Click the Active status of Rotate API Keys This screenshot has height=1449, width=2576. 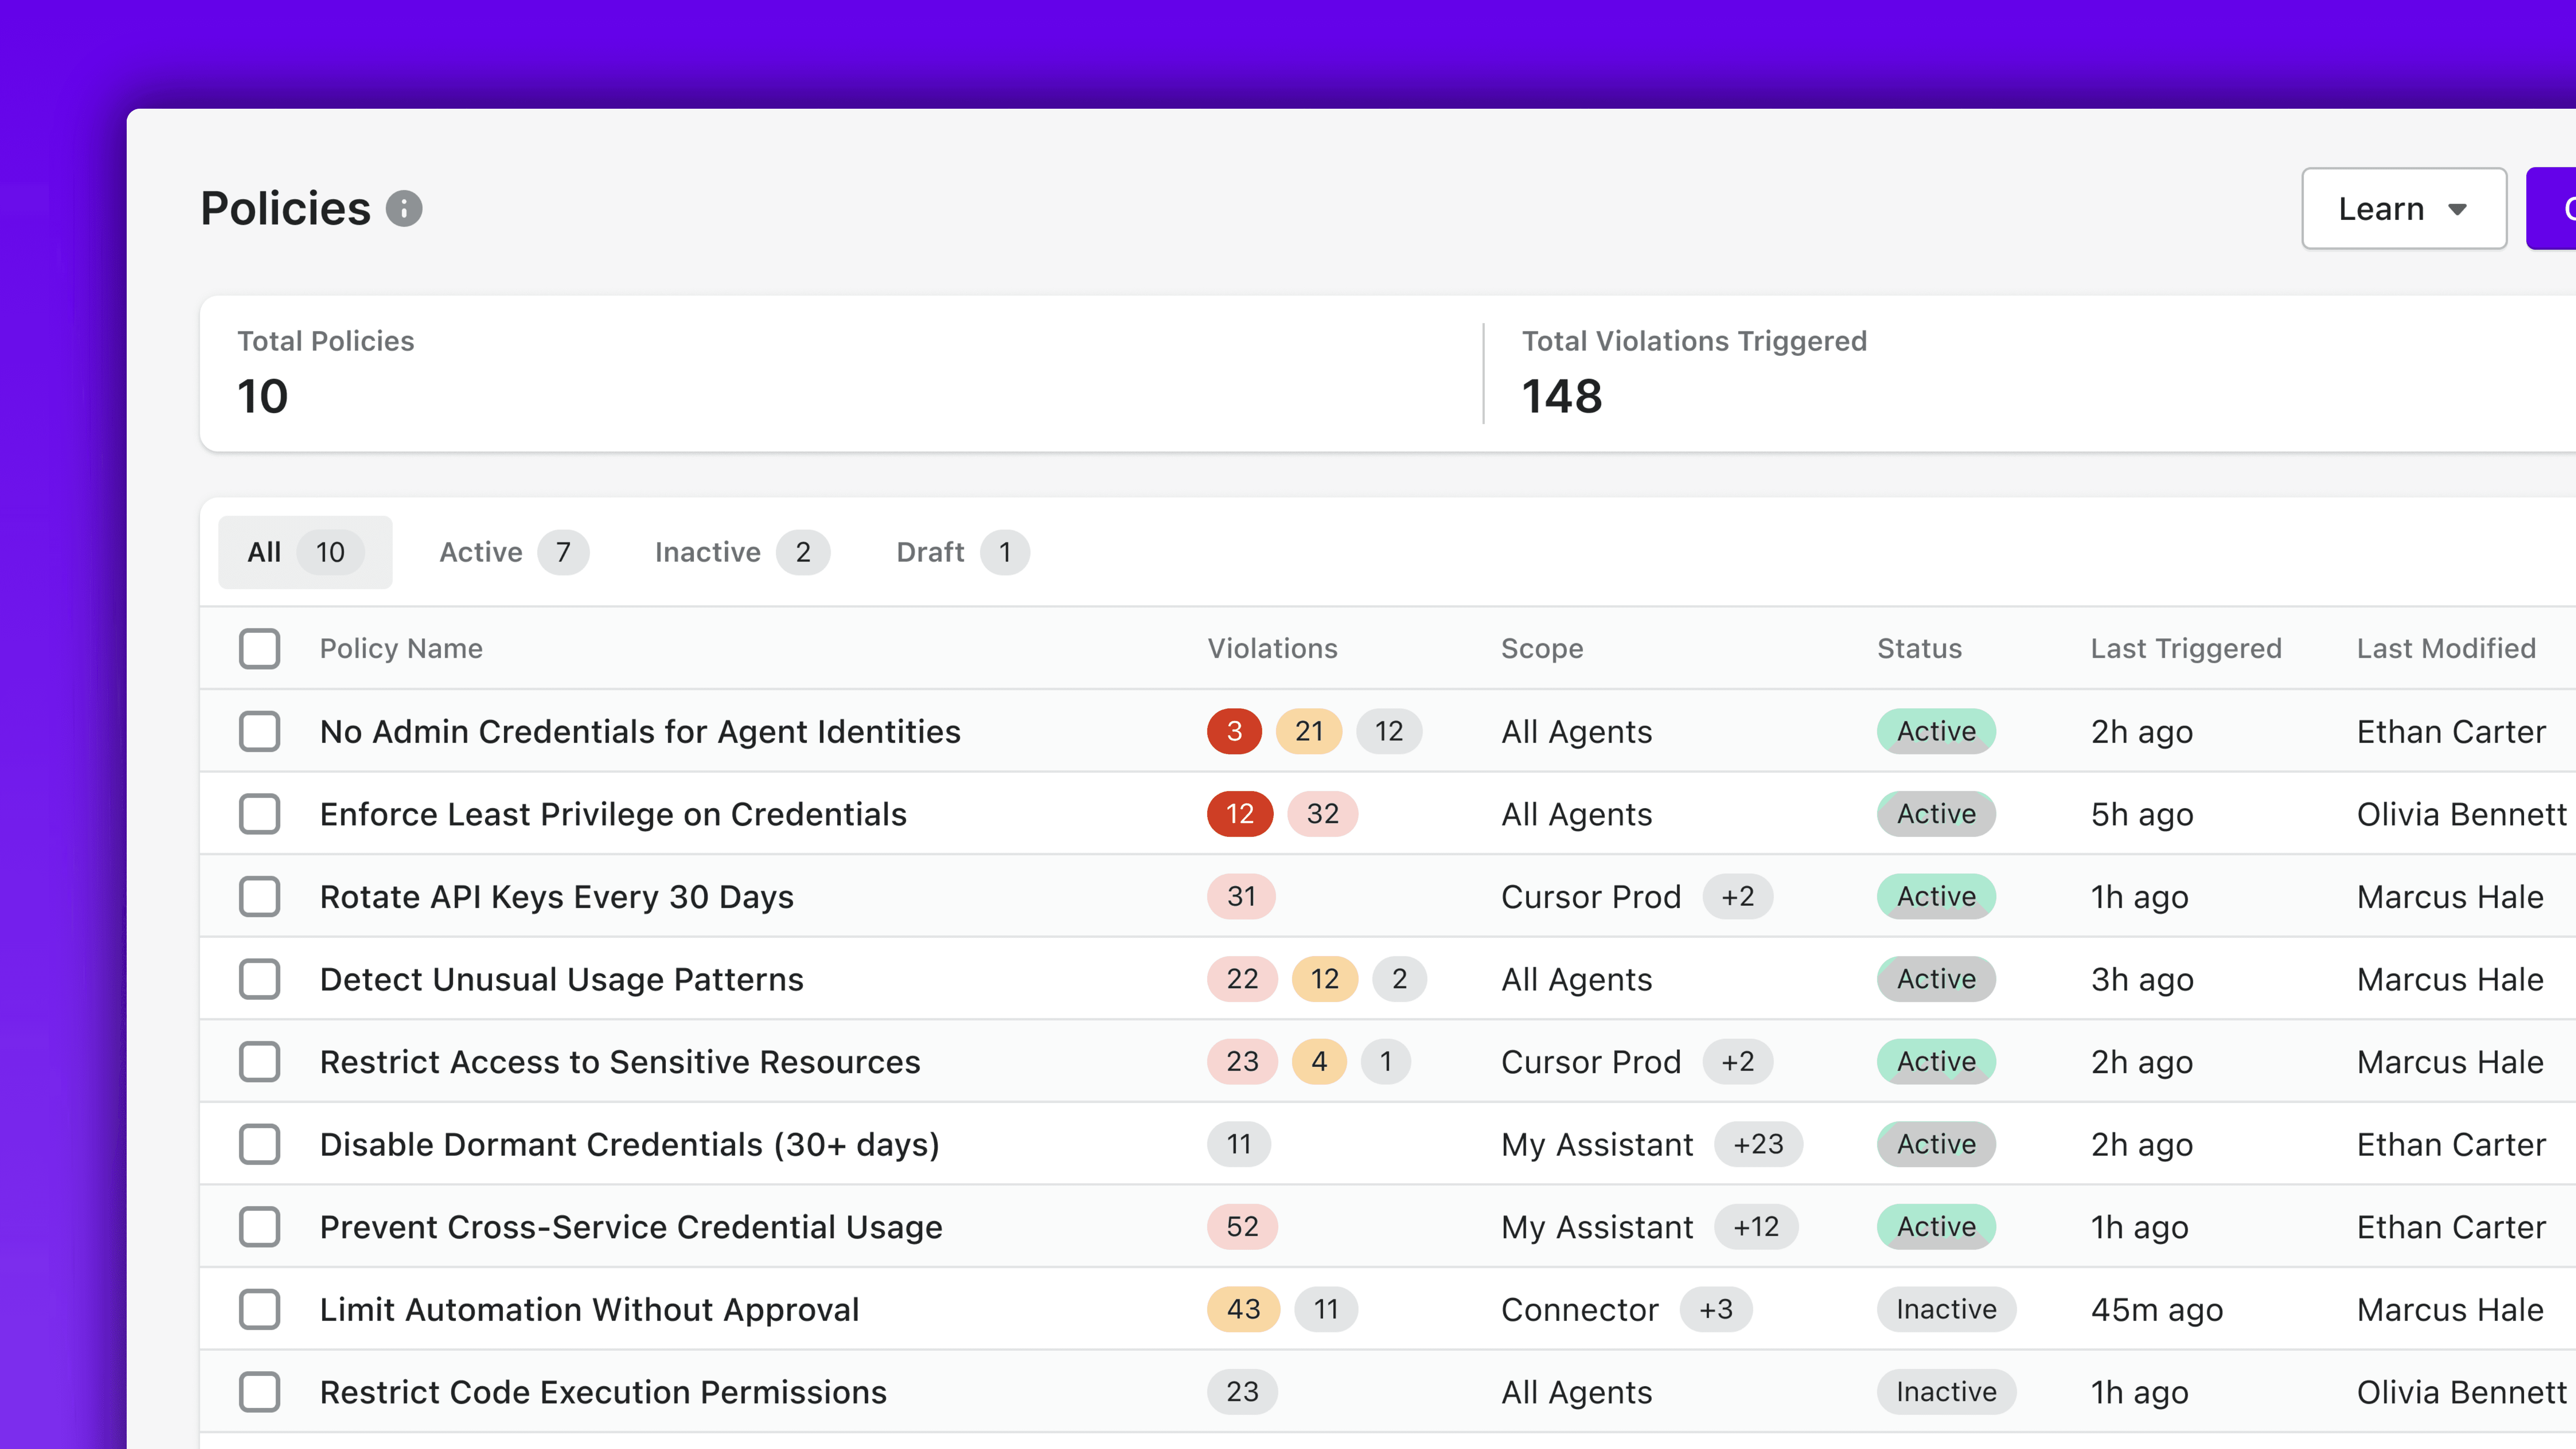(1936, 896)
